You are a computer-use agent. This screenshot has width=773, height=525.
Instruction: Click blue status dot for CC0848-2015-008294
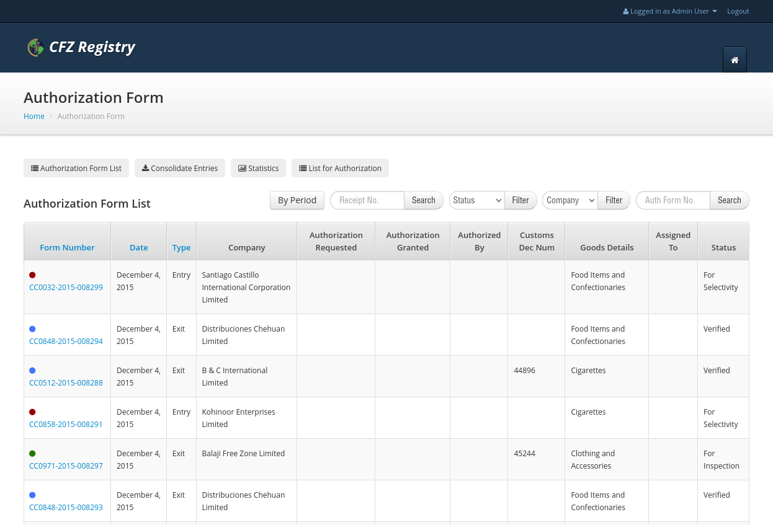coord(32,329)
